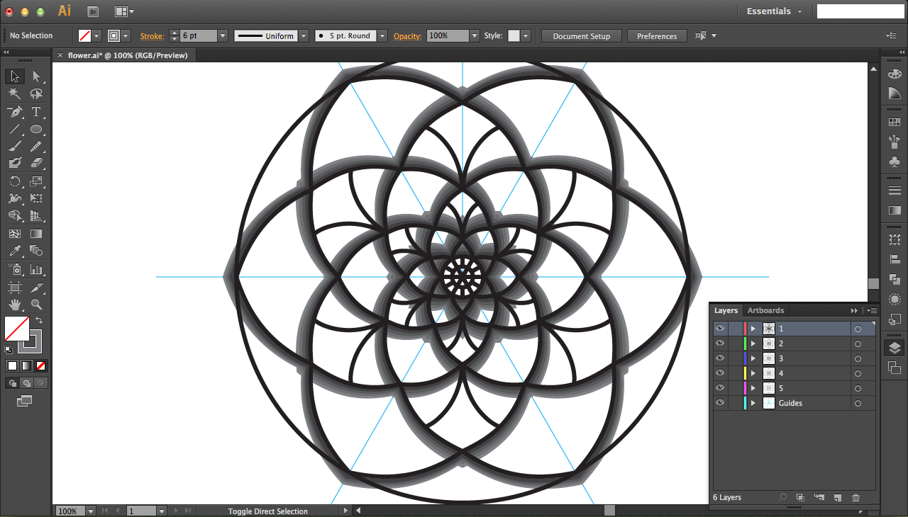The image size is (908, 517).
Task: Expand layer 2 contents
Action: [753, 343]
